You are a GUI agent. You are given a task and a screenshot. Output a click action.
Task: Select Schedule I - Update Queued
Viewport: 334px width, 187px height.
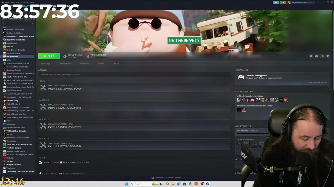point(17,63)
